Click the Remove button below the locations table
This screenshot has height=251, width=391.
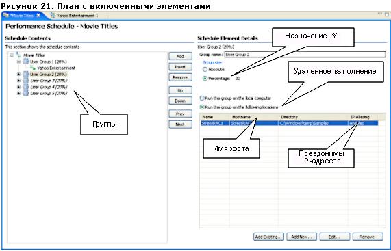[x=368, y=237]
